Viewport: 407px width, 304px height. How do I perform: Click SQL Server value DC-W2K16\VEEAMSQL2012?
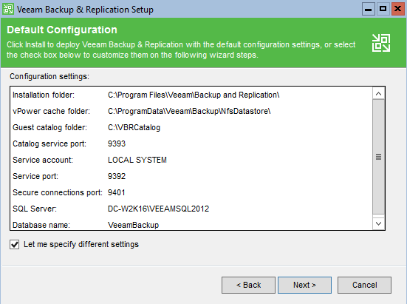158,209
